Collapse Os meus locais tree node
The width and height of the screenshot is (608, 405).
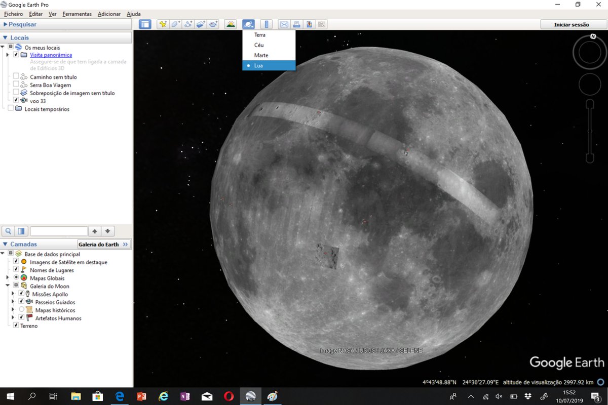[x=3, y=47]
